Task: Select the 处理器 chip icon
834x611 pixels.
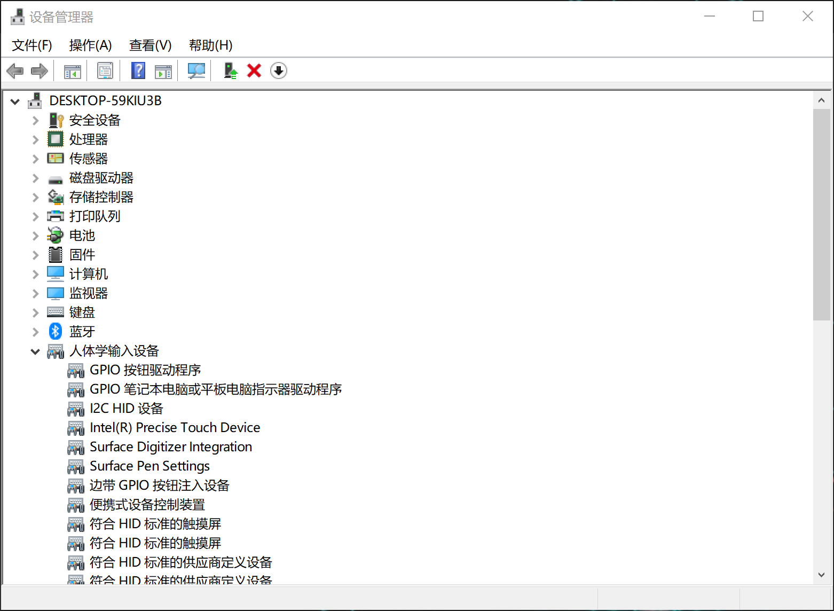Action: [56, 139]
